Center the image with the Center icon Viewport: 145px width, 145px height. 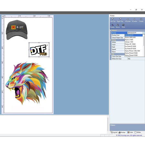tap(141, 20)
